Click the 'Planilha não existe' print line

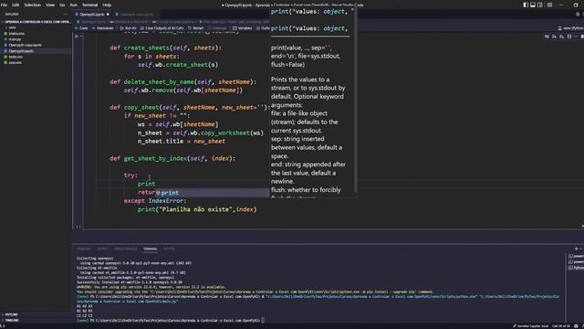197,209
